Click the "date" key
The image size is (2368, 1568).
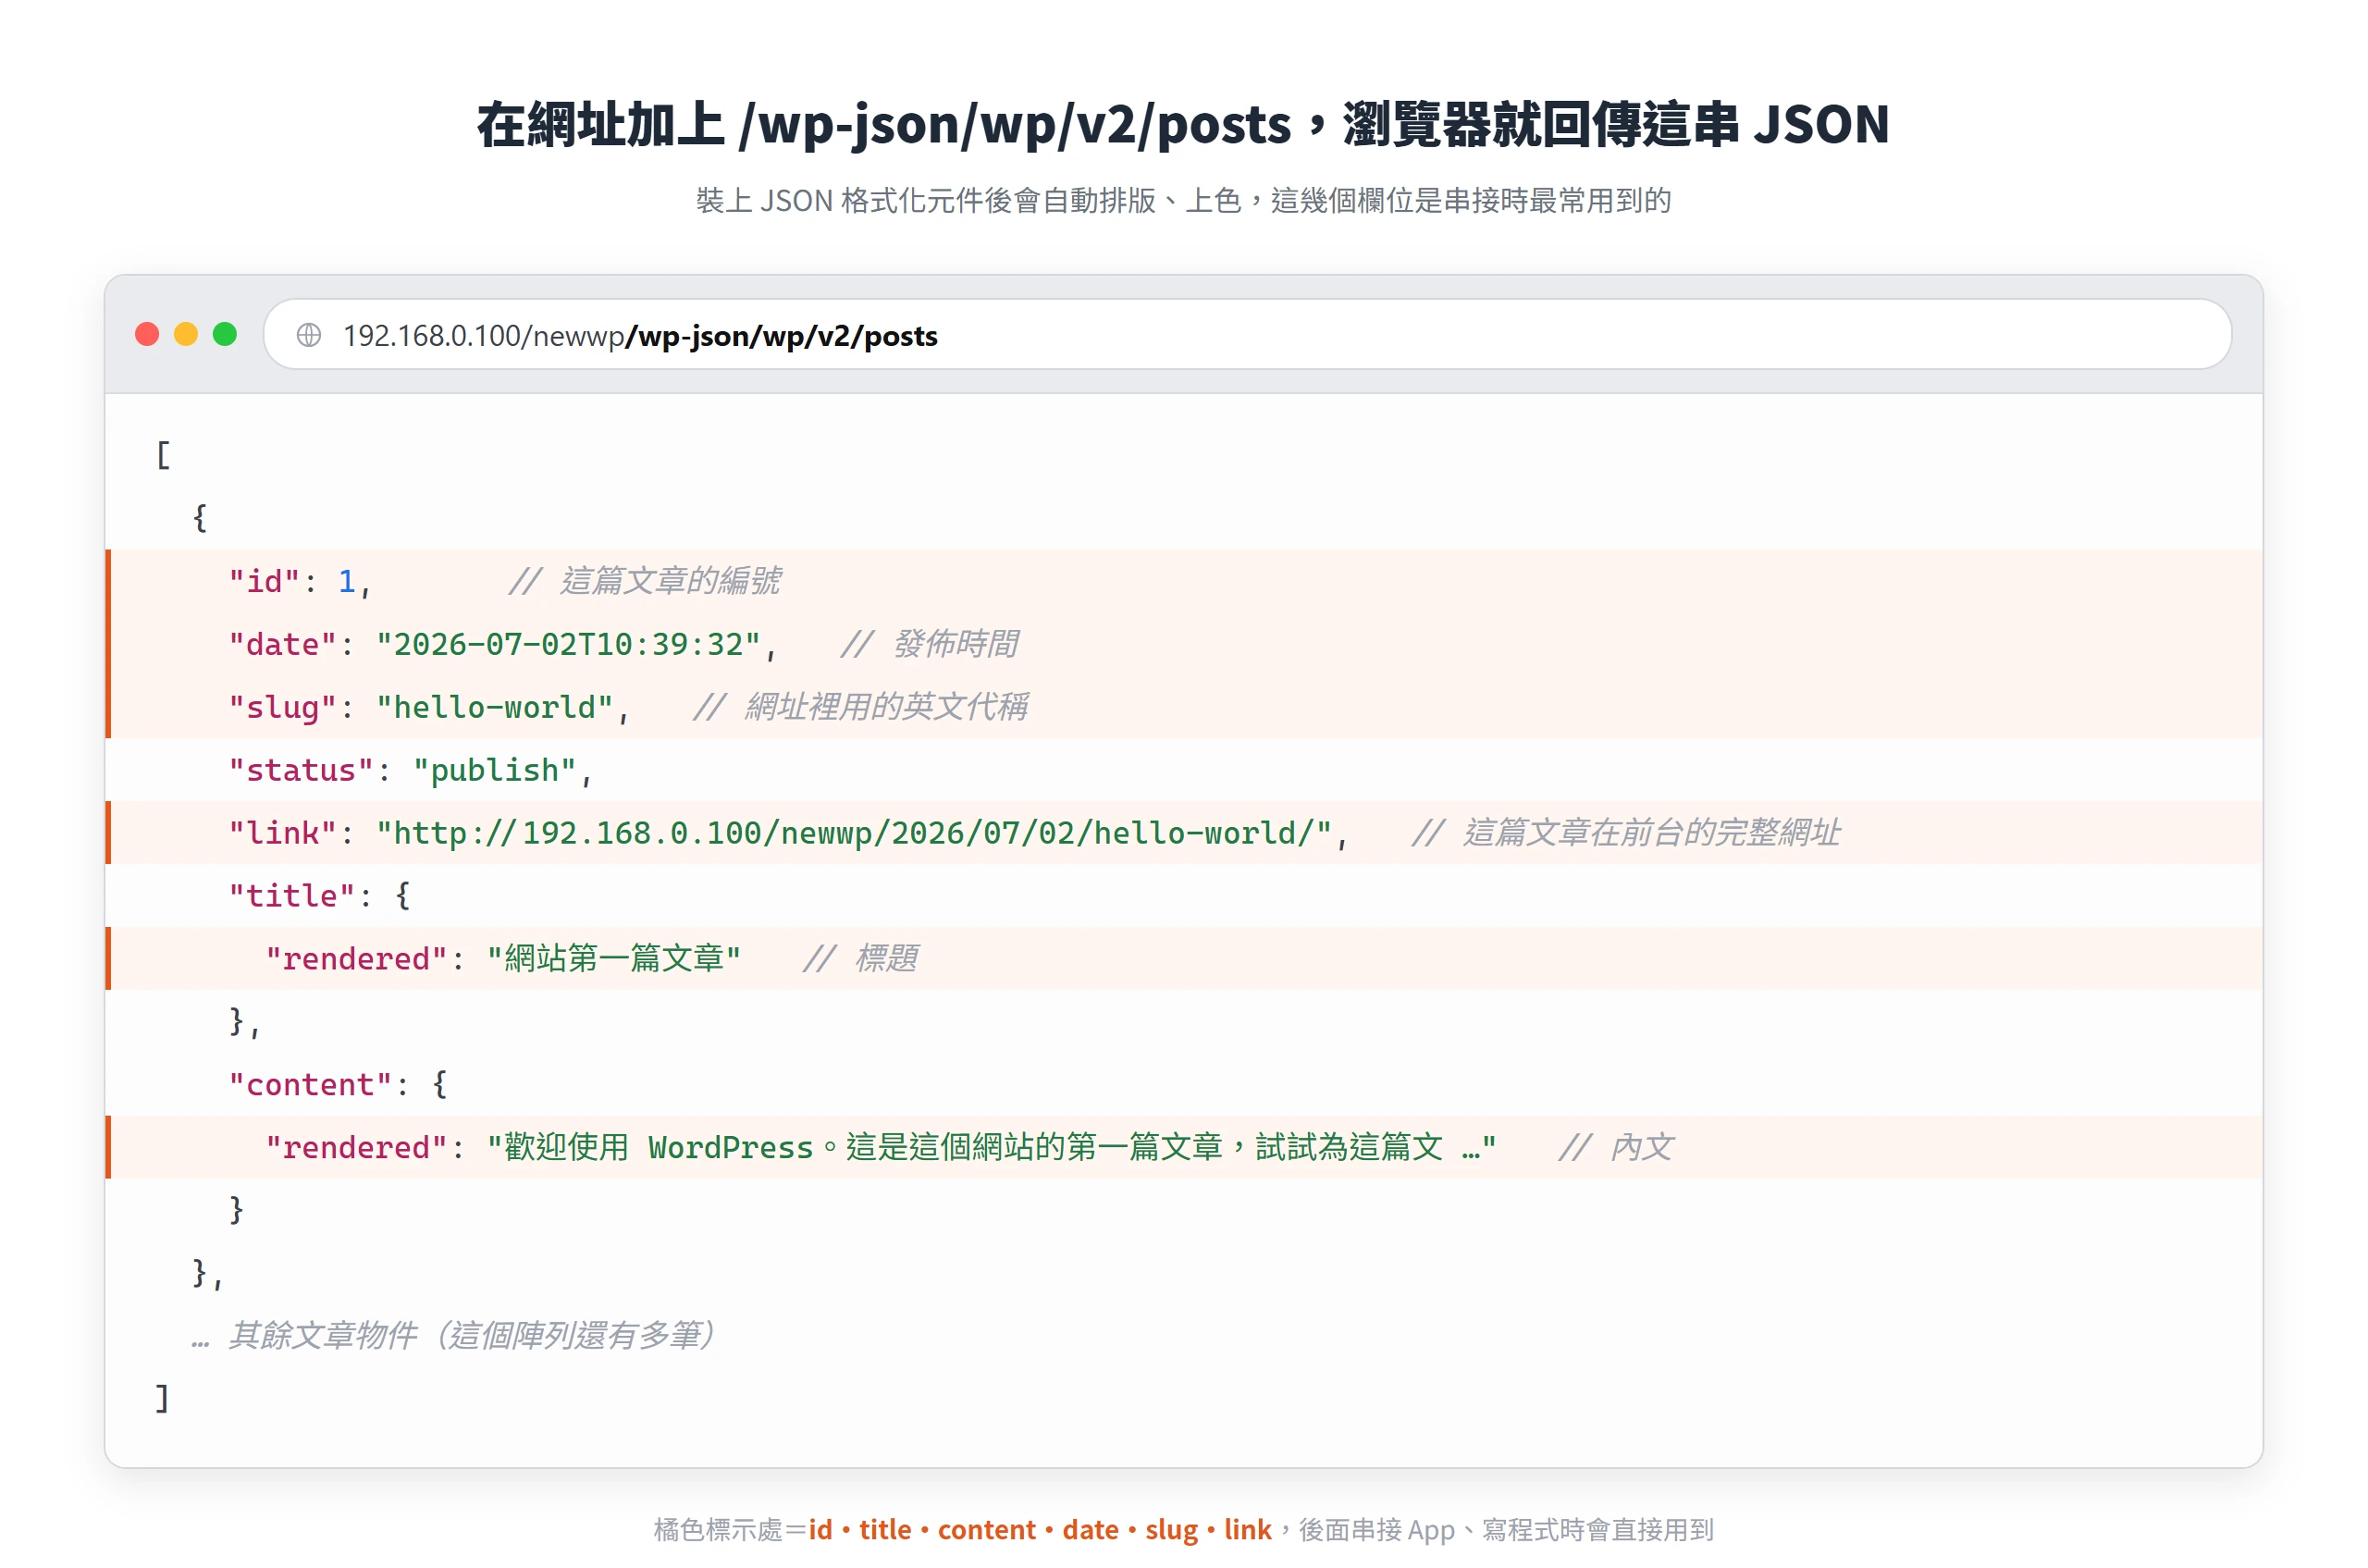283,644
